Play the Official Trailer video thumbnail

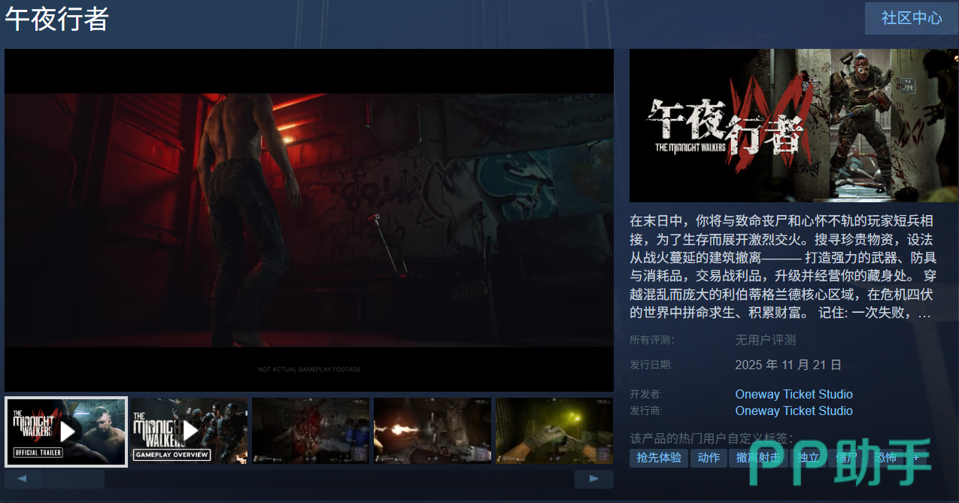pyautogui.click(x=66, y=432)
